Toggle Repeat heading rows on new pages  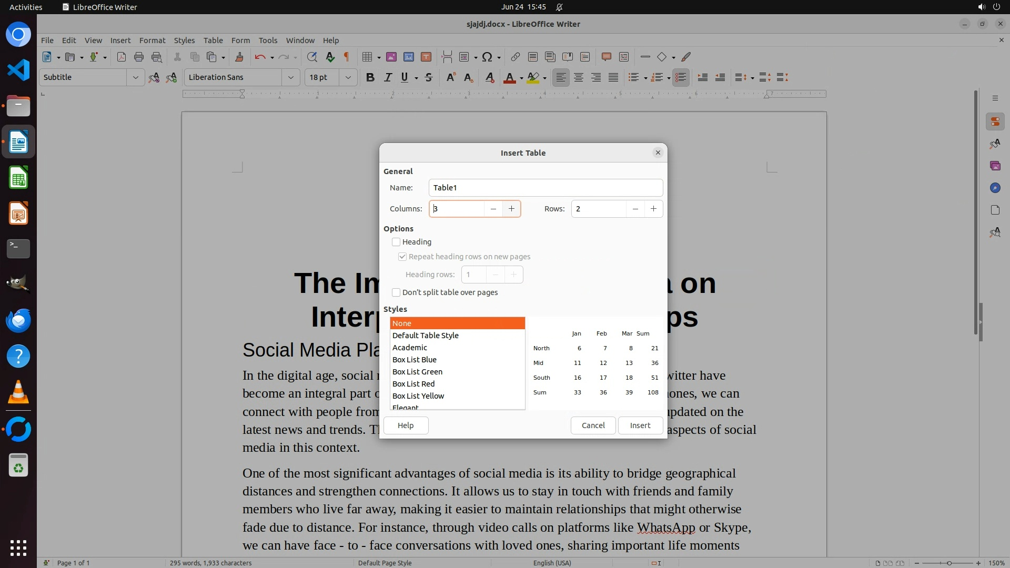coord(402,257)
